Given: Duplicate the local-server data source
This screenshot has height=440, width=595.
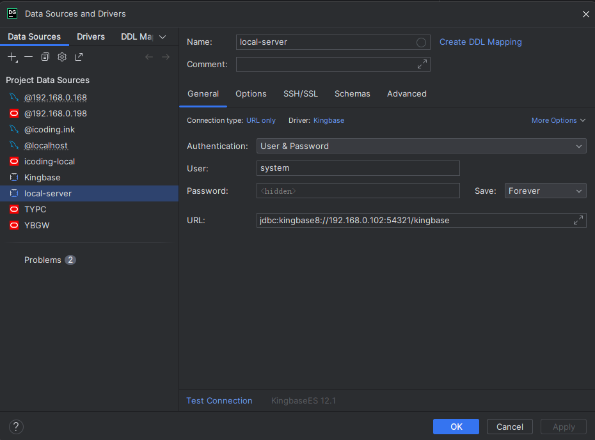Looking at the screenshot, I should pos(45,56).
